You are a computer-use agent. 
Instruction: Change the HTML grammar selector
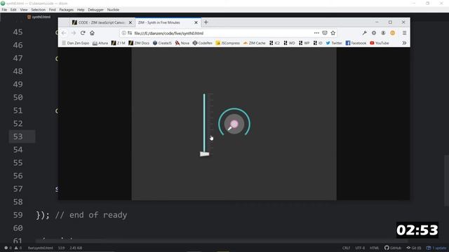(374, 248)
